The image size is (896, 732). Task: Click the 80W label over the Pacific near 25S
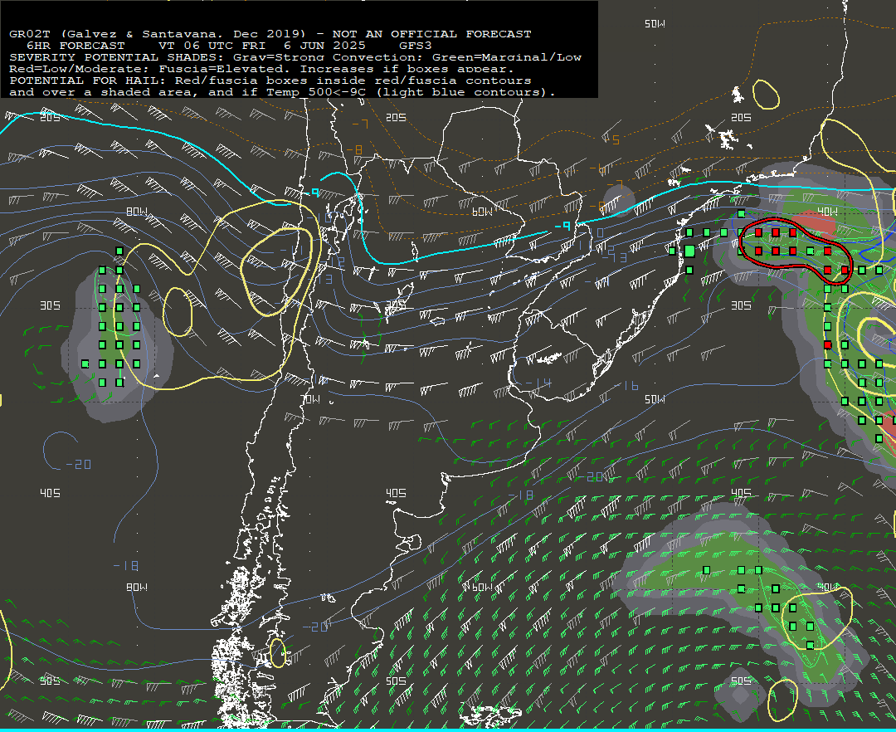[x=137, y=212]
